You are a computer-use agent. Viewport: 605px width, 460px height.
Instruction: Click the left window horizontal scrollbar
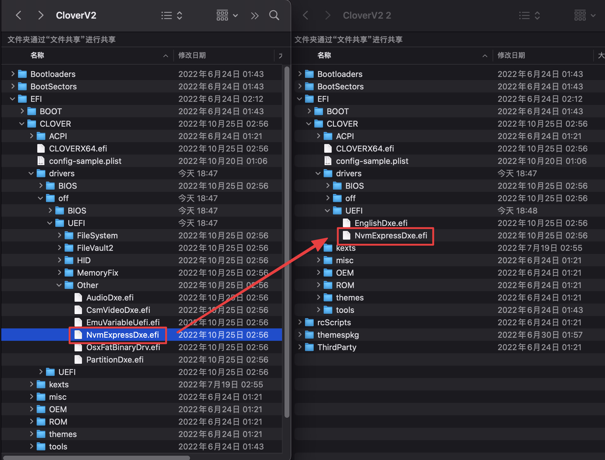(96, 458)
